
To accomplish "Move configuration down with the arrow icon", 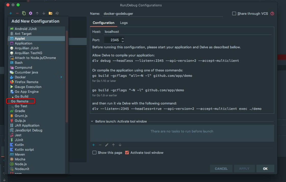I will (43, 13).
